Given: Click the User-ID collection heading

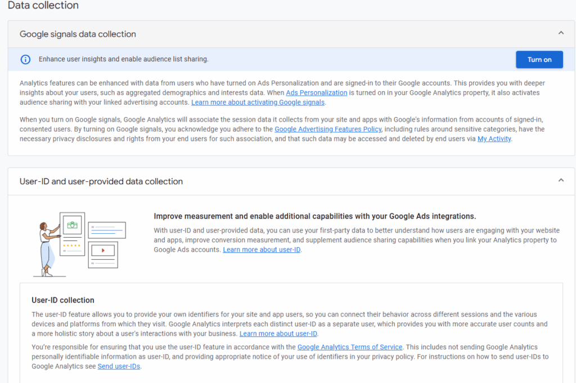Looking at the screenshot, I should (63, 300).
